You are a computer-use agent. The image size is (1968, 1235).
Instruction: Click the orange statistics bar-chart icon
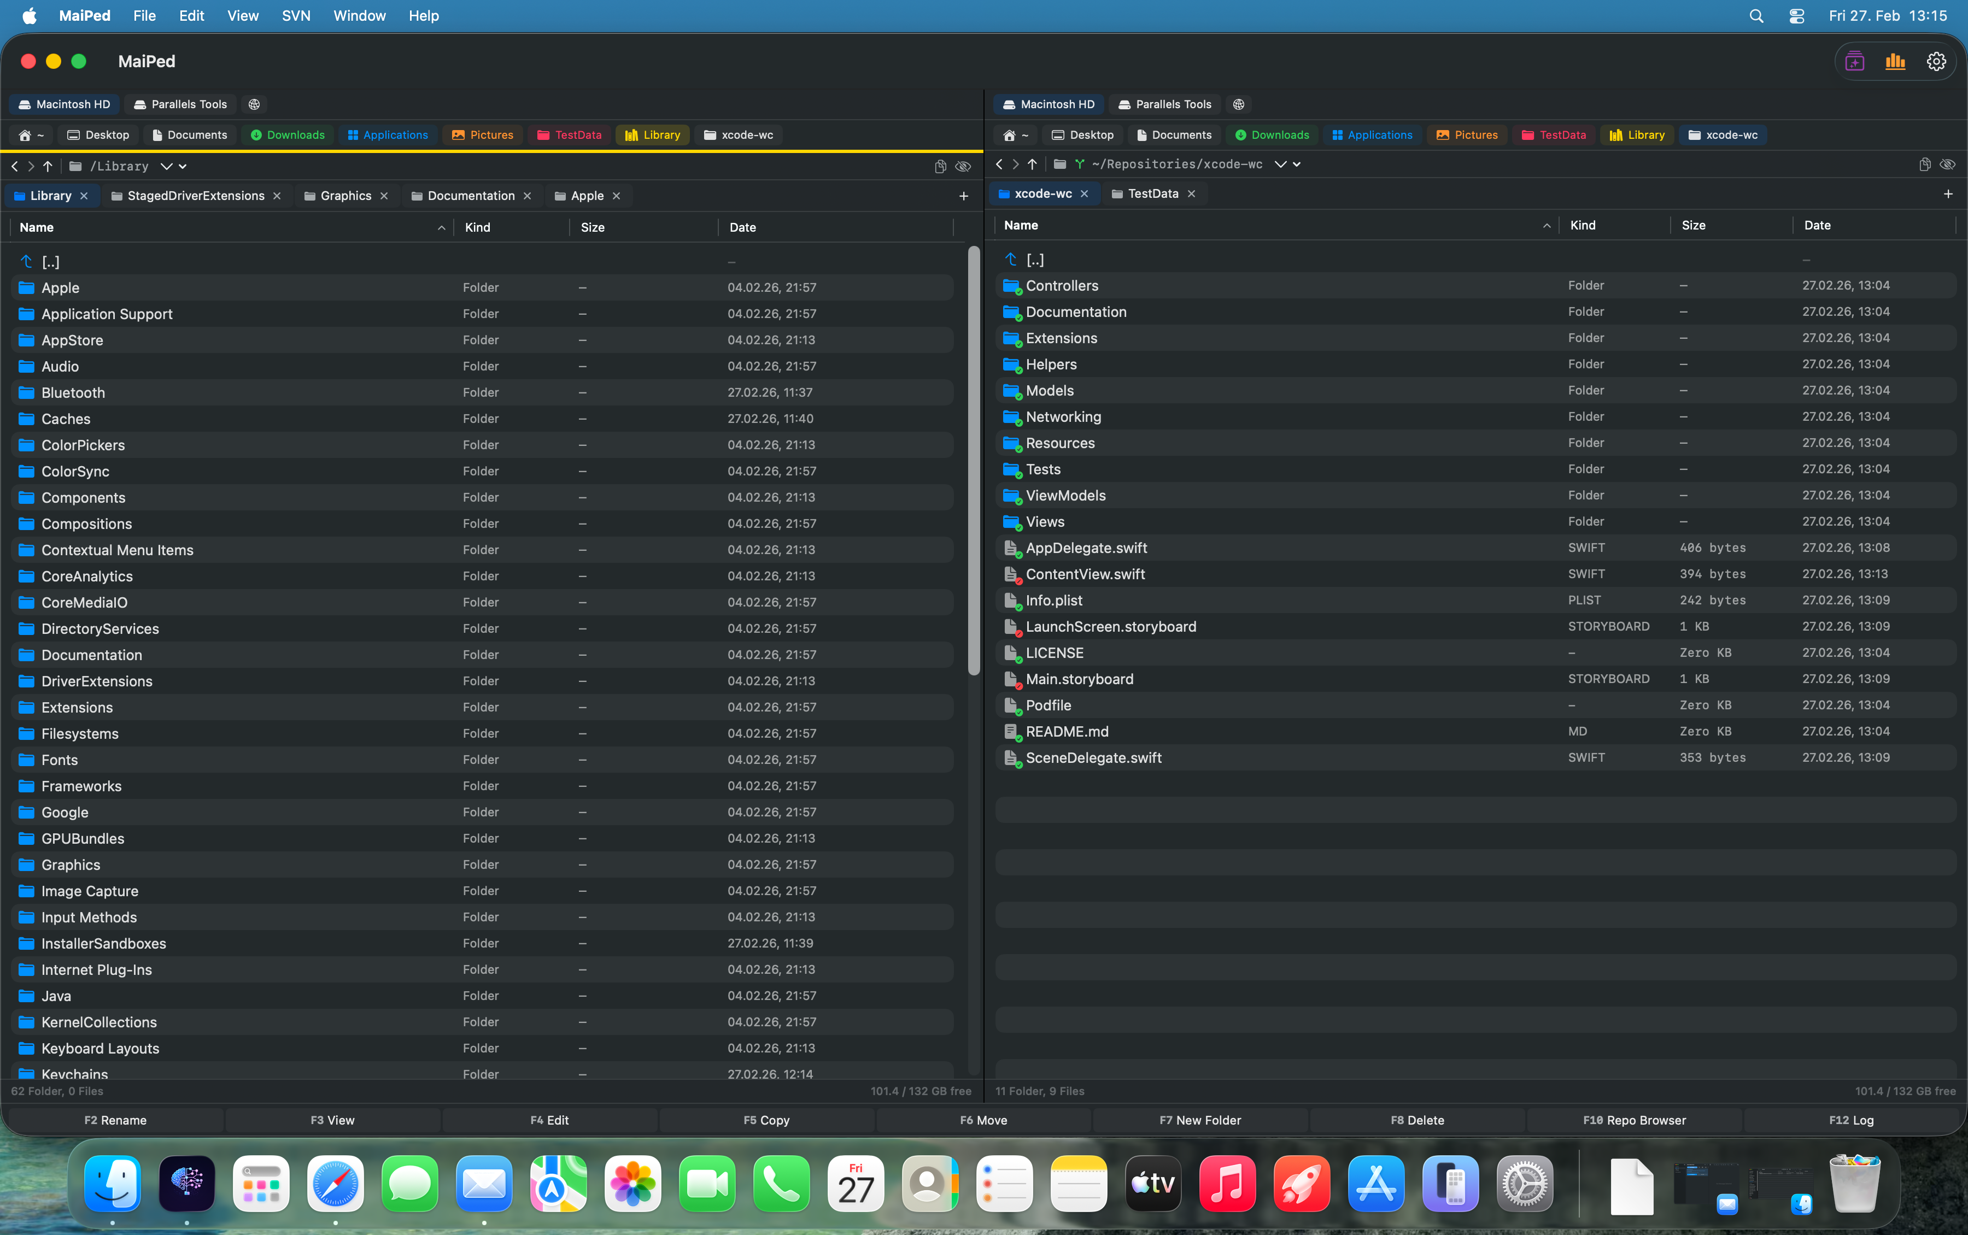click(1895, 61)
